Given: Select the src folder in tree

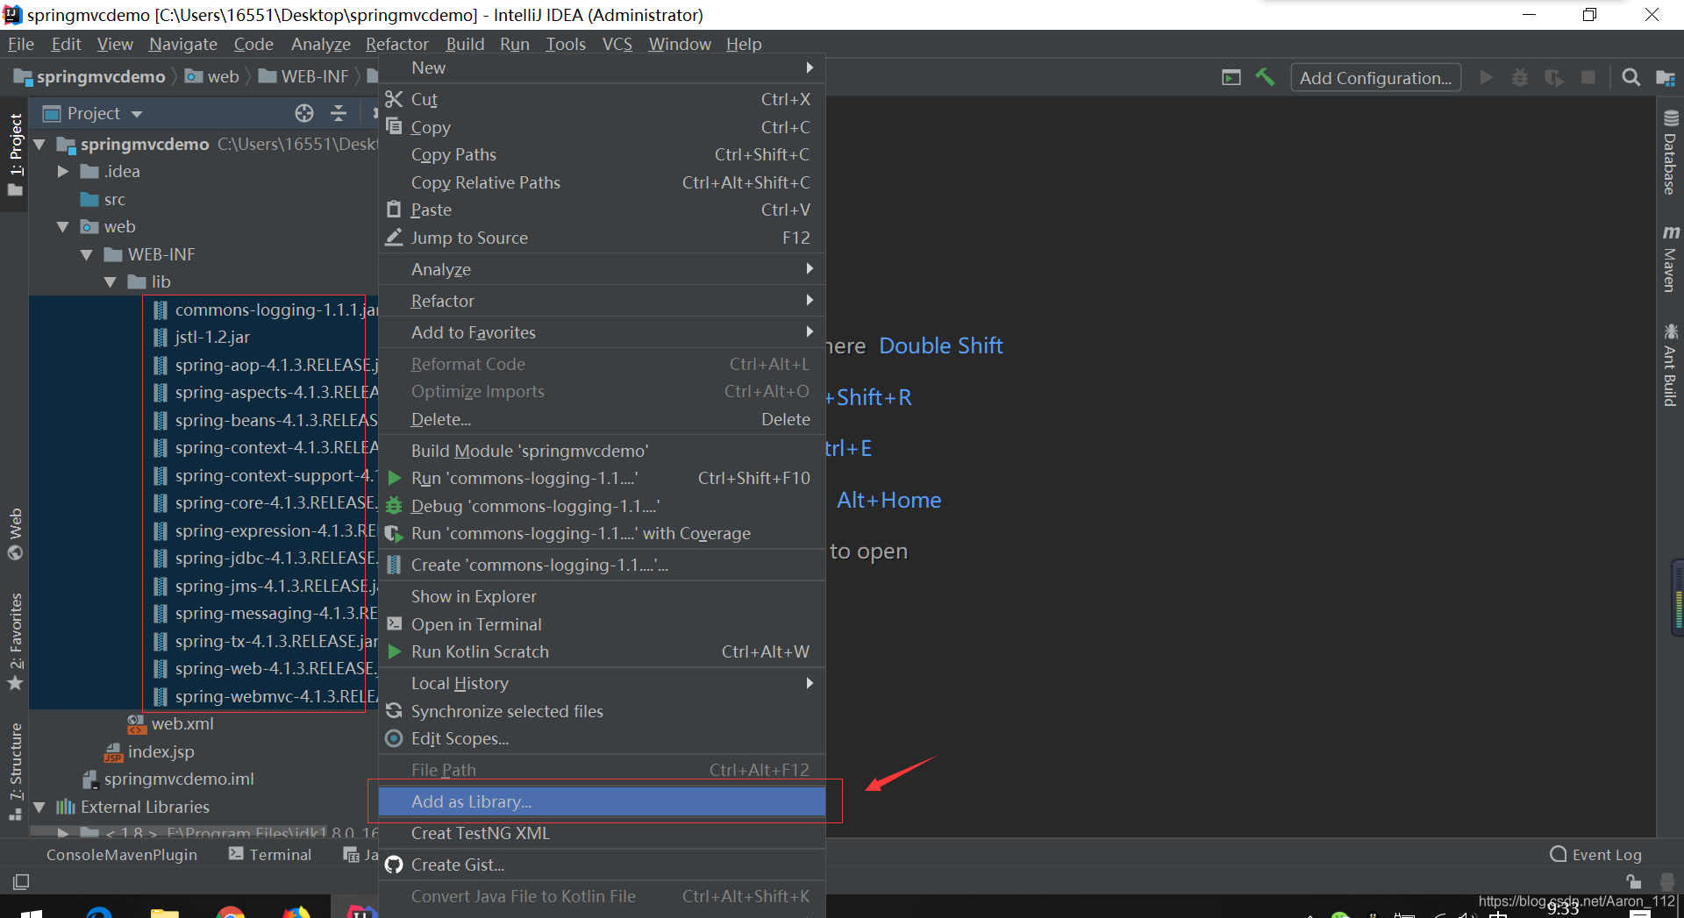Looking at the screenshot, I should click(114, 199).
